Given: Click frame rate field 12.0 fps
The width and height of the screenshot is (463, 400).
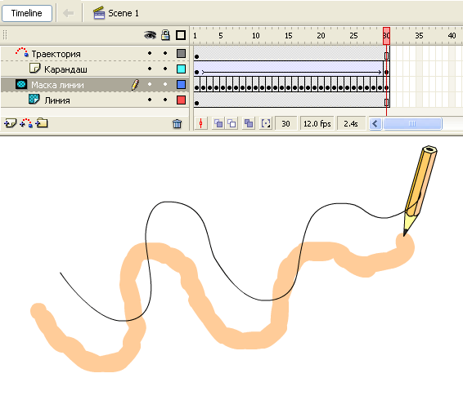Looking at the screenshot, I should click(x=317, y=123).
